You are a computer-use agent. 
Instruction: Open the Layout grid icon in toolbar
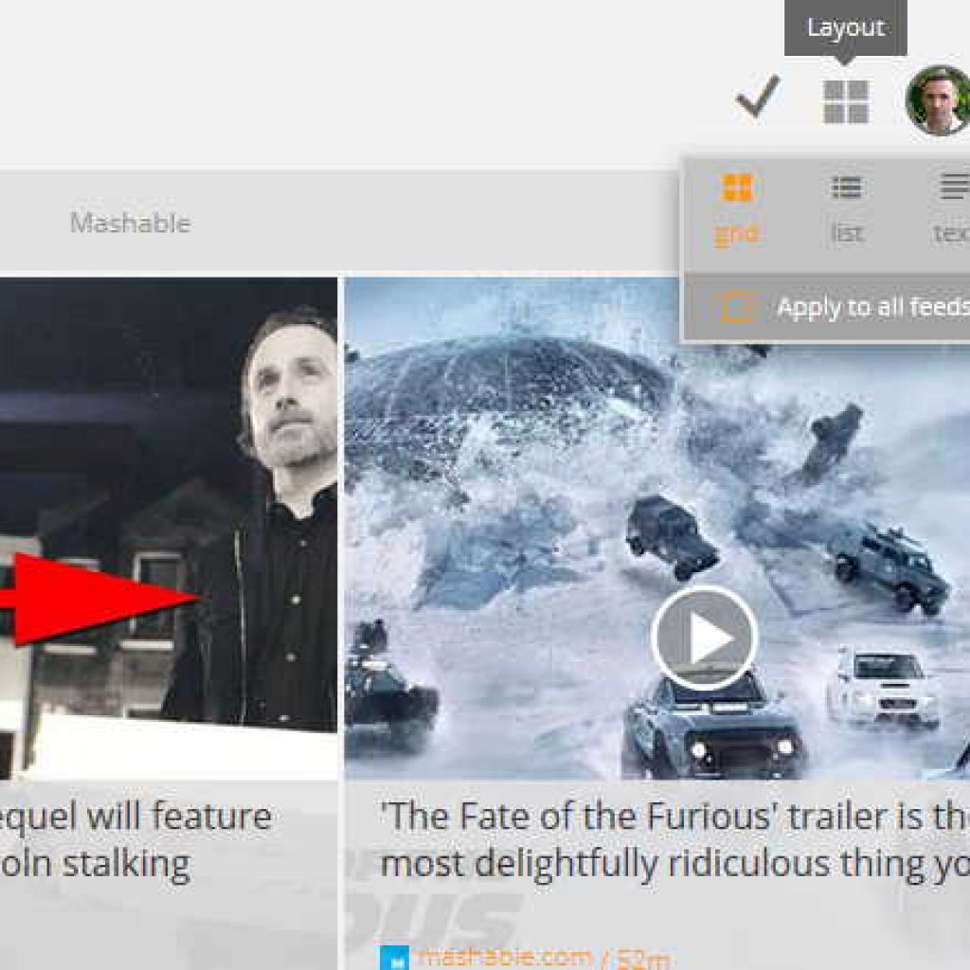point(846,101)
